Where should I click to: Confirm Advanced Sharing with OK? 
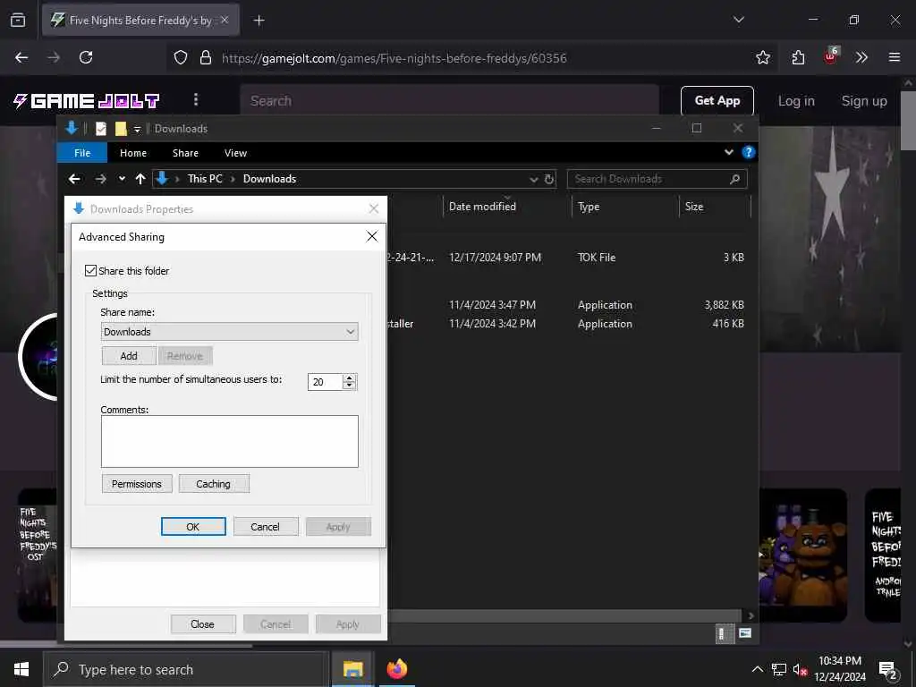click(x=193, y=526)
